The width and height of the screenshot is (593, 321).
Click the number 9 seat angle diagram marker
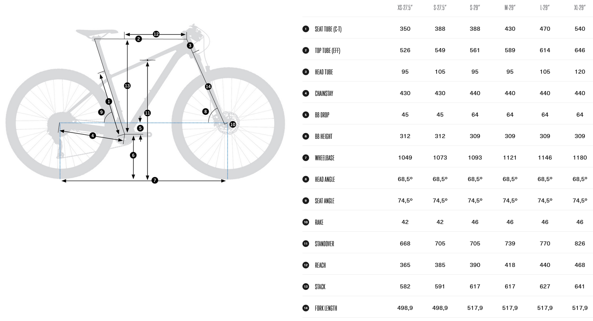pos(101,112)
